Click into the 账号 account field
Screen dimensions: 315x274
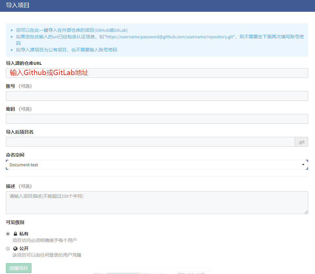click(157, 96)
